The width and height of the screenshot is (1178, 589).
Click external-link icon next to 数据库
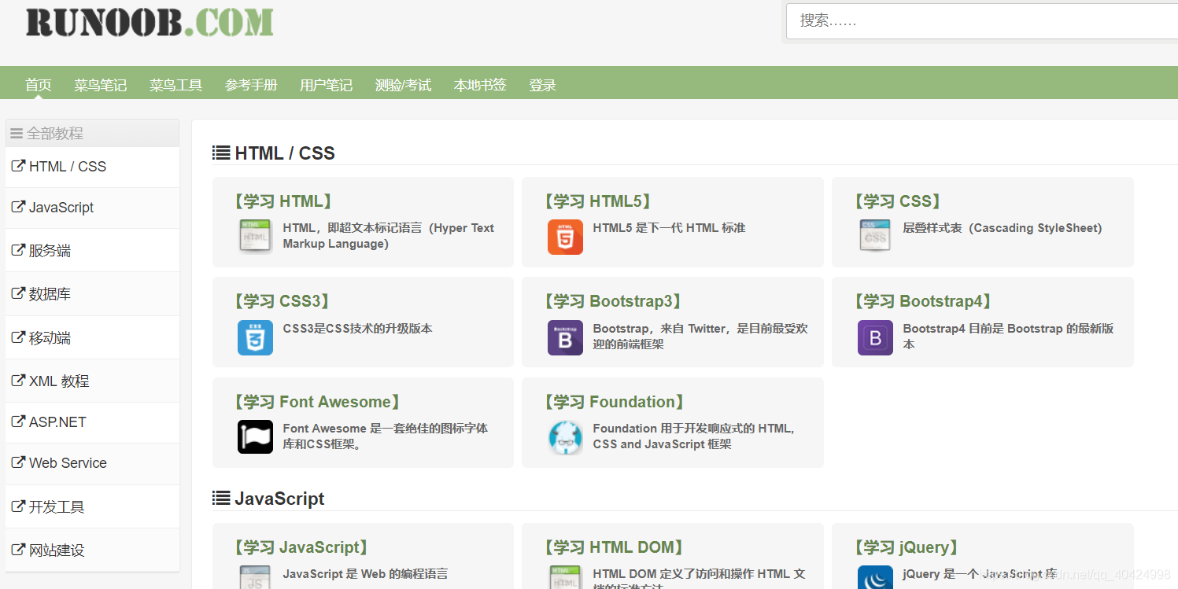(x=17, y=293)
